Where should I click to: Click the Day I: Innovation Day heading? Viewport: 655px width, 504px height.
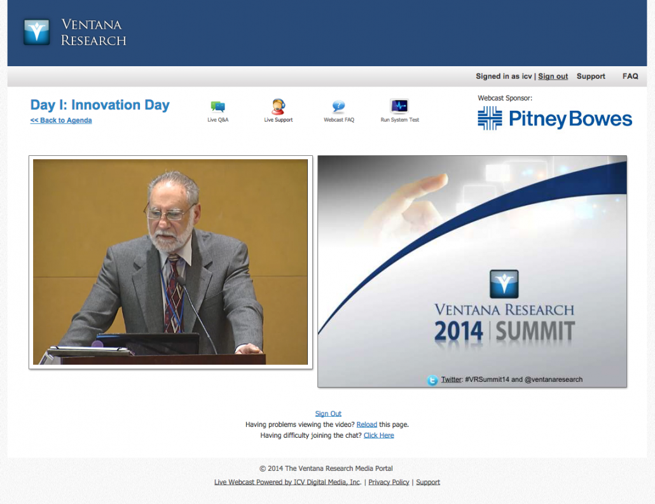click(100, 105)
